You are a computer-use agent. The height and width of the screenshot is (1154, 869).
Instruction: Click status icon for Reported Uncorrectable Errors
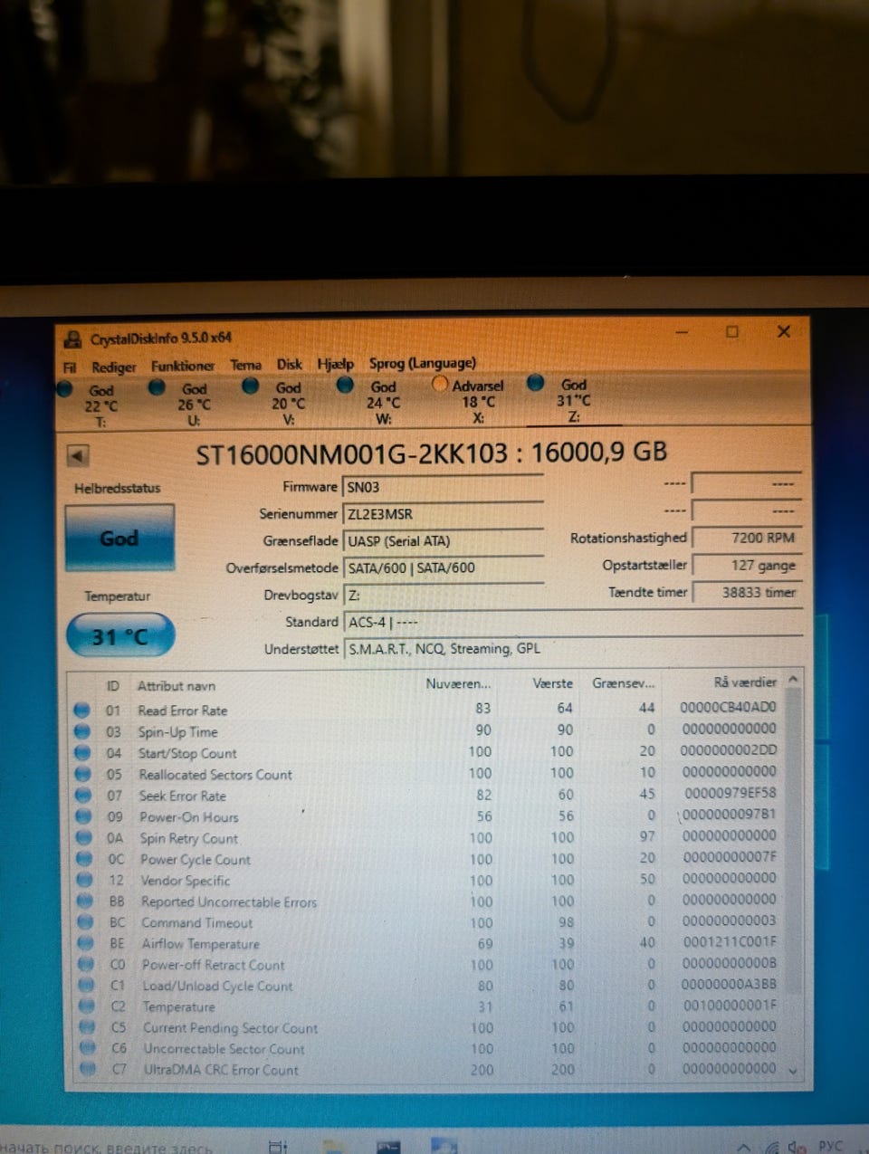click(x=85, y=901)
